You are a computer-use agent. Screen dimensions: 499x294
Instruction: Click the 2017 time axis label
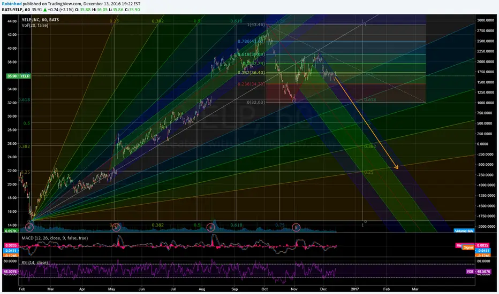pos(354,289)
